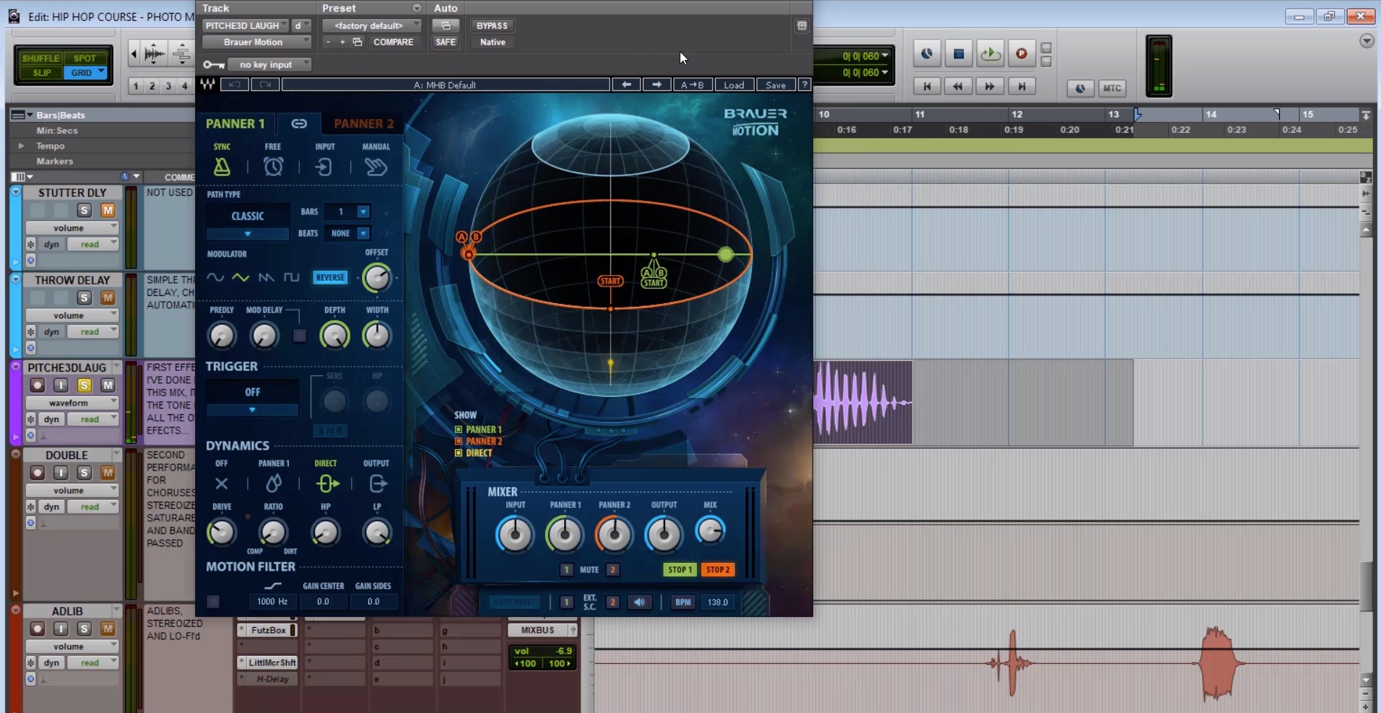
Task: Record-enable the DOUBLE track
Action: pyautogui.click(x=38, y=473)
